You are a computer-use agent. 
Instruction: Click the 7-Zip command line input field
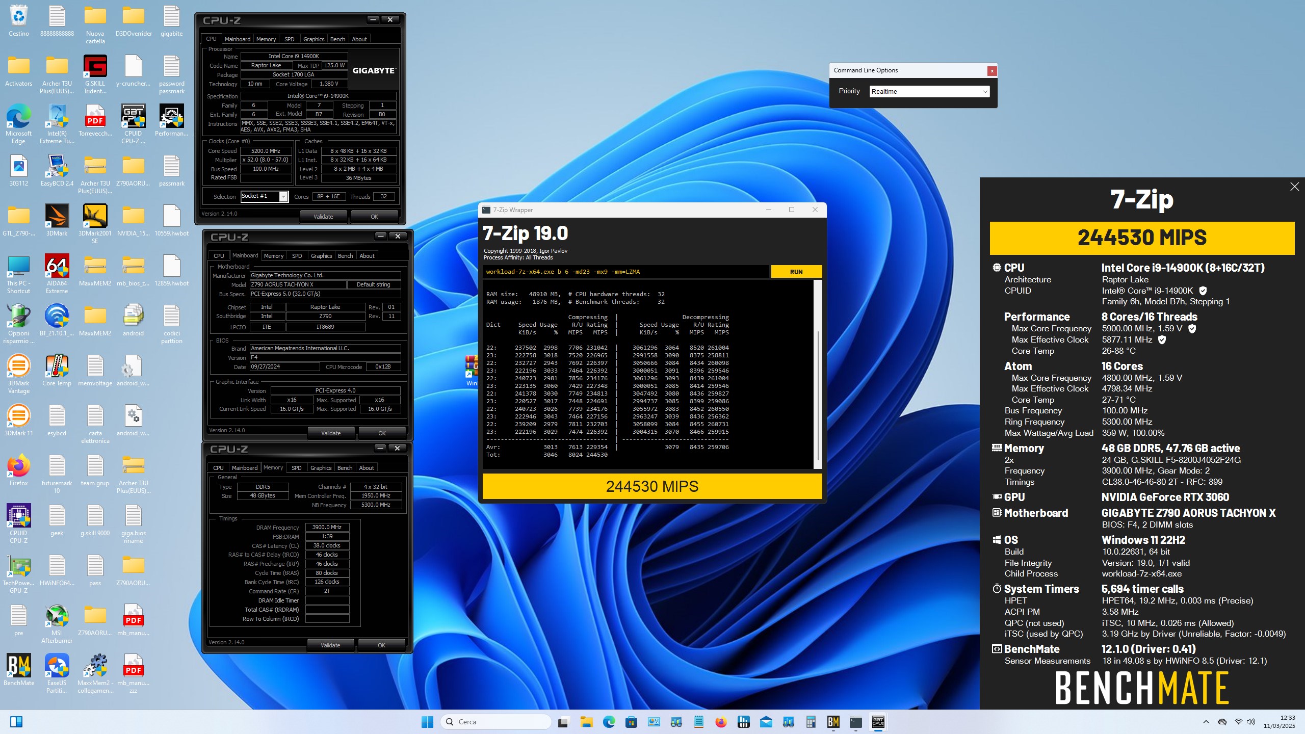coord(626,272)
